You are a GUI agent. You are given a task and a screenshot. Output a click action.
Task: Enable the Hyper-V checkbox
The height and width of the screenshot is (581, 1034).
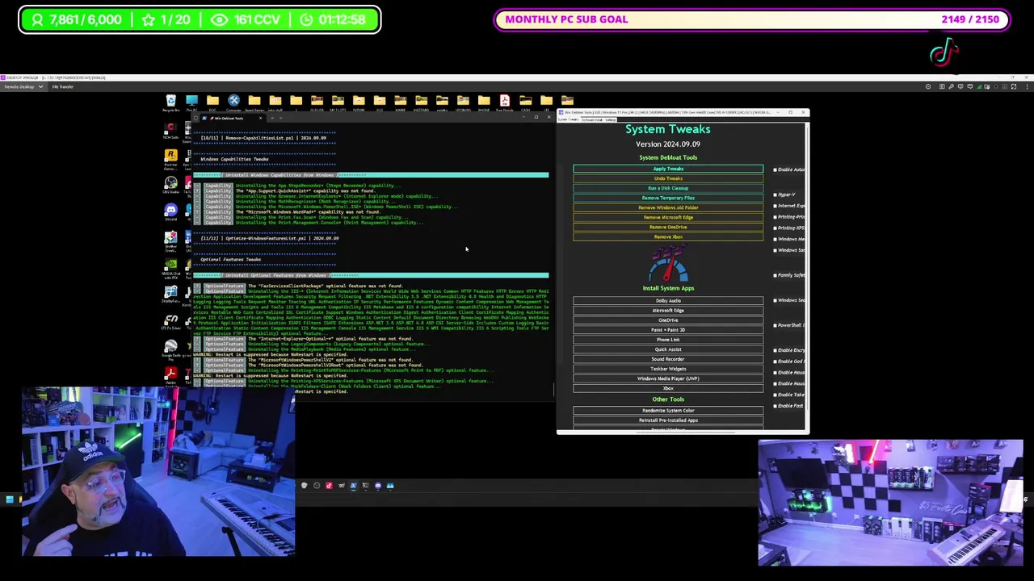[775, 194]
